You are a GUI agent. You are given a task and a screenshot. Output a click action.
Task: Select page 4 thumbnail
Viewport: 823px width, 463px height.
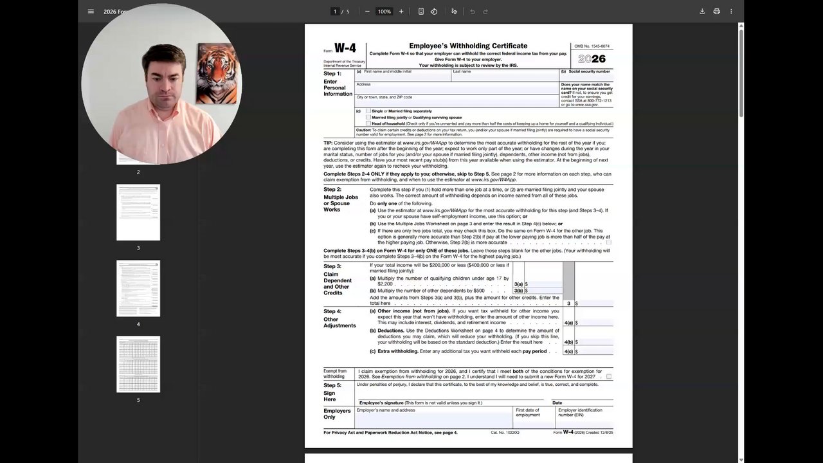click(x=138, y=288)
